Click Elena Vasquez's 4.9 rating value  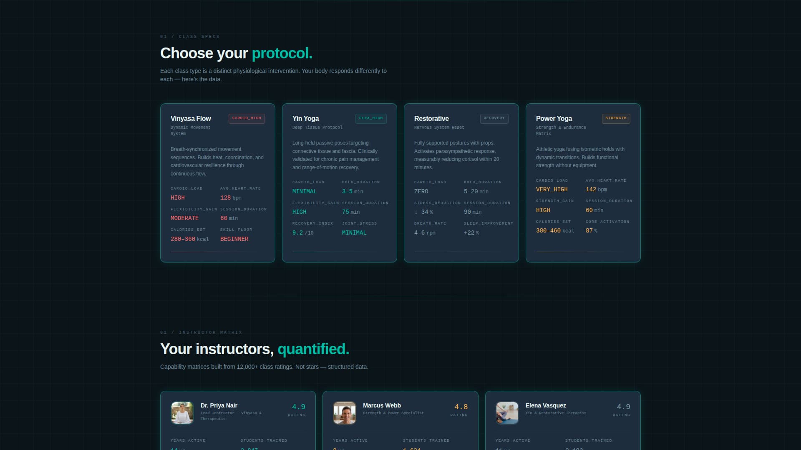tap(623, 407)
